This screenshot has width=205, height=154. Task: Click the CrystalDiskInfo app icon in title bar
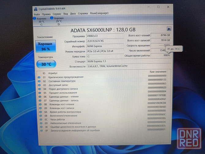coord(35,9)
